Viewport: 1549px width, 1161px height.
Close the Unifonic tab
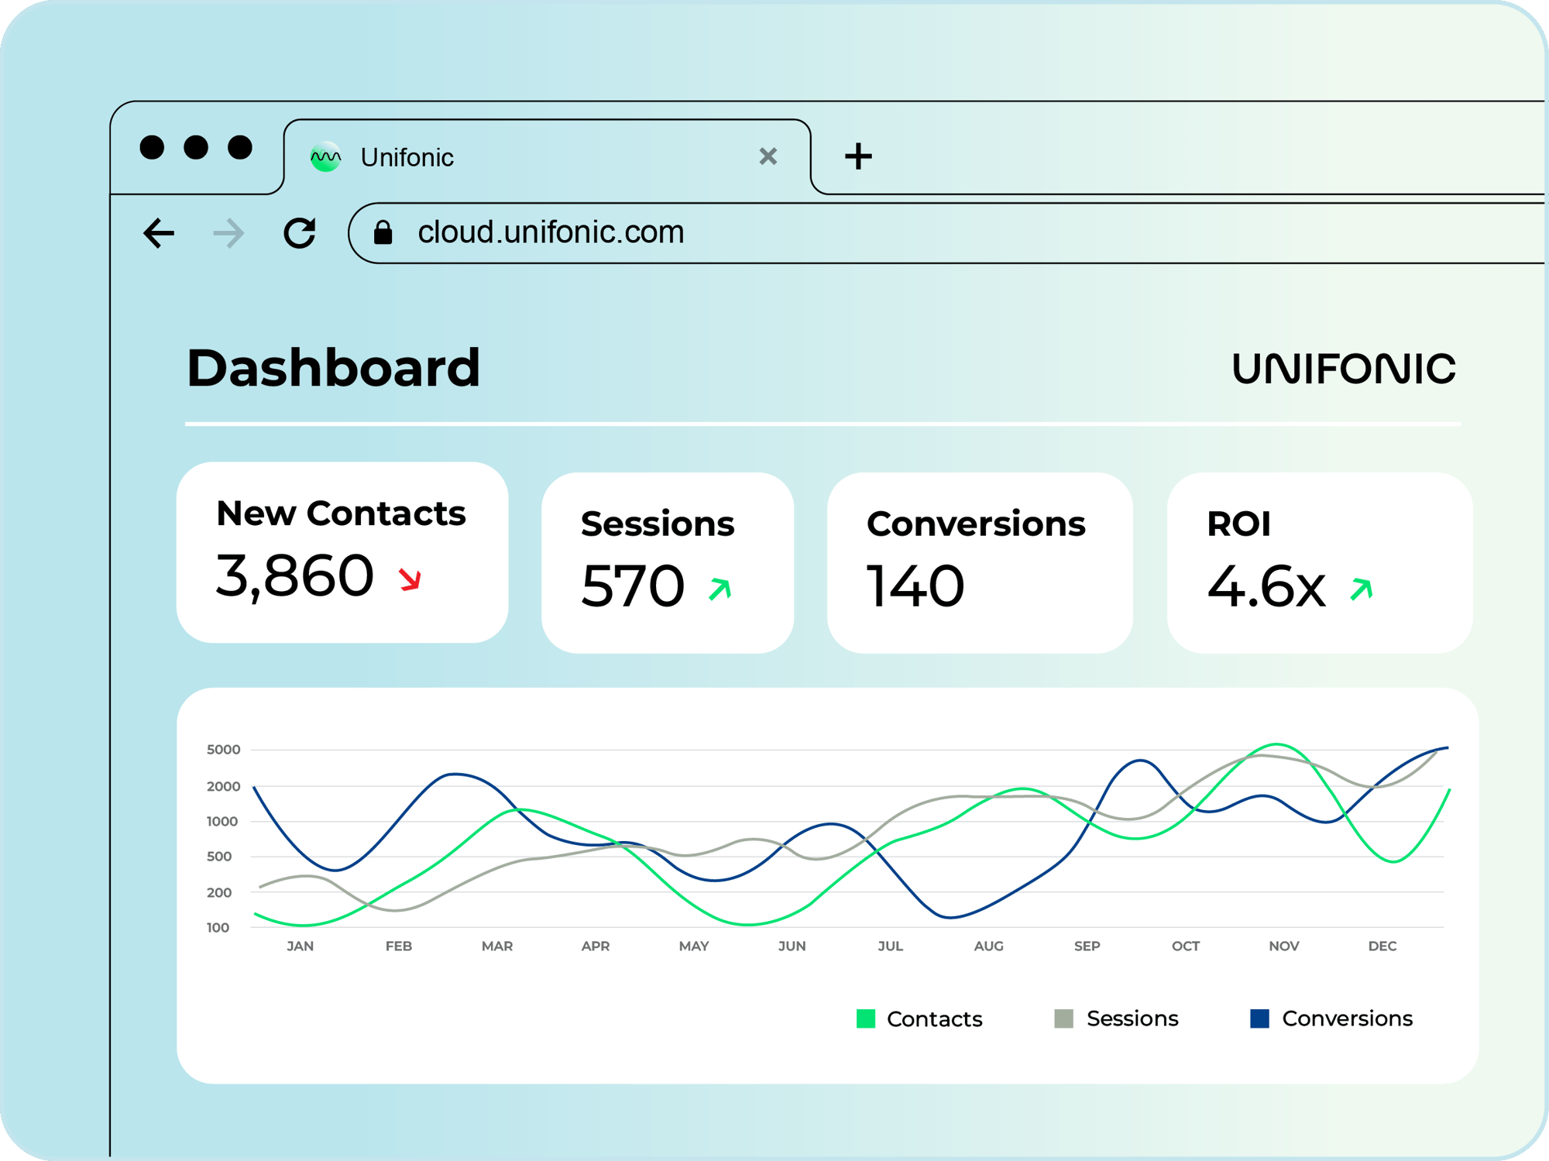tap(768, 156)
